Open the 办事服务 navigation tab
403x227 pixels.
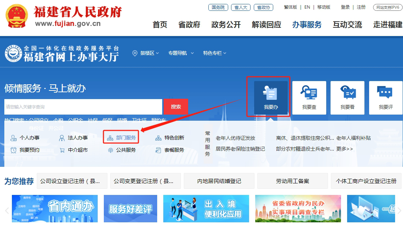coord(307,25)
